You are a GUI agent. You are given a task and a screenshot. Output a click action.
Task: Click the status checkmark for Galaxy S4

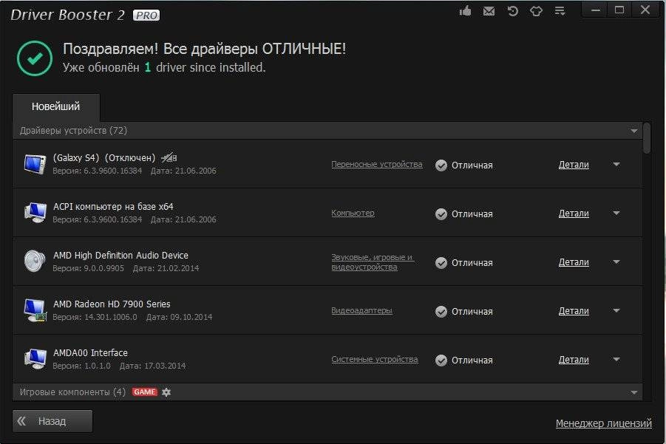tap(441, 165)
